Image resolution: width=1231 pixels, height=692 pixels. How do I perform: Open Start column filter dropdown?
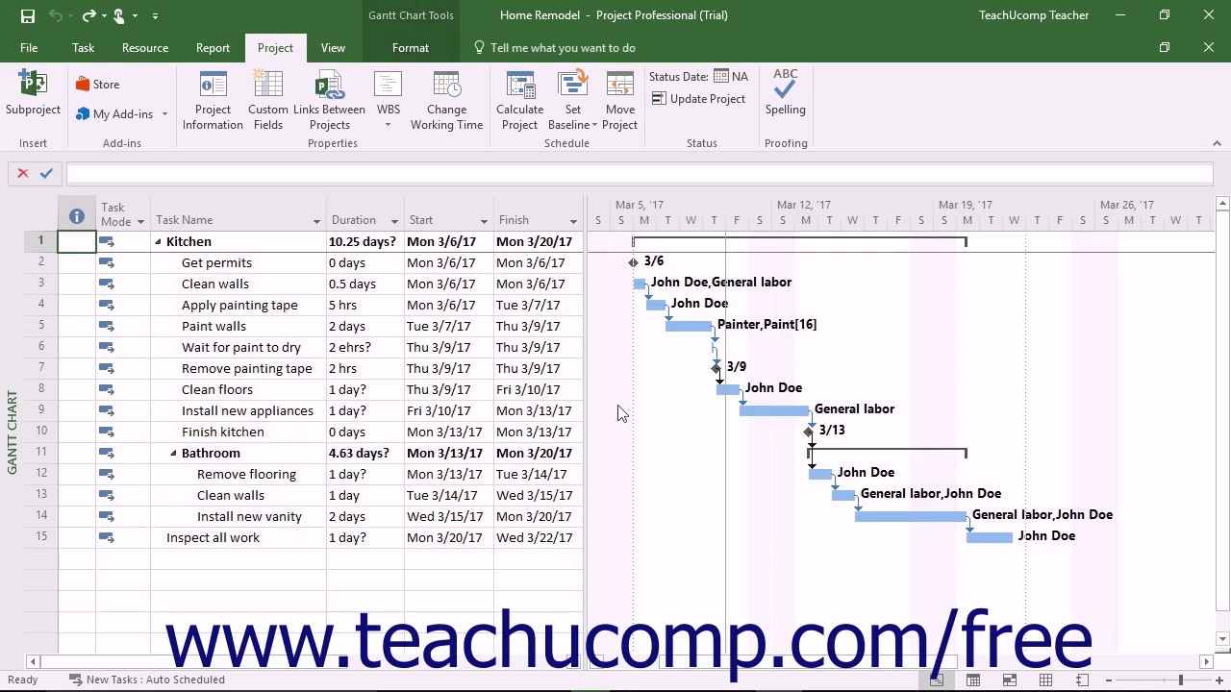point(484,221)
